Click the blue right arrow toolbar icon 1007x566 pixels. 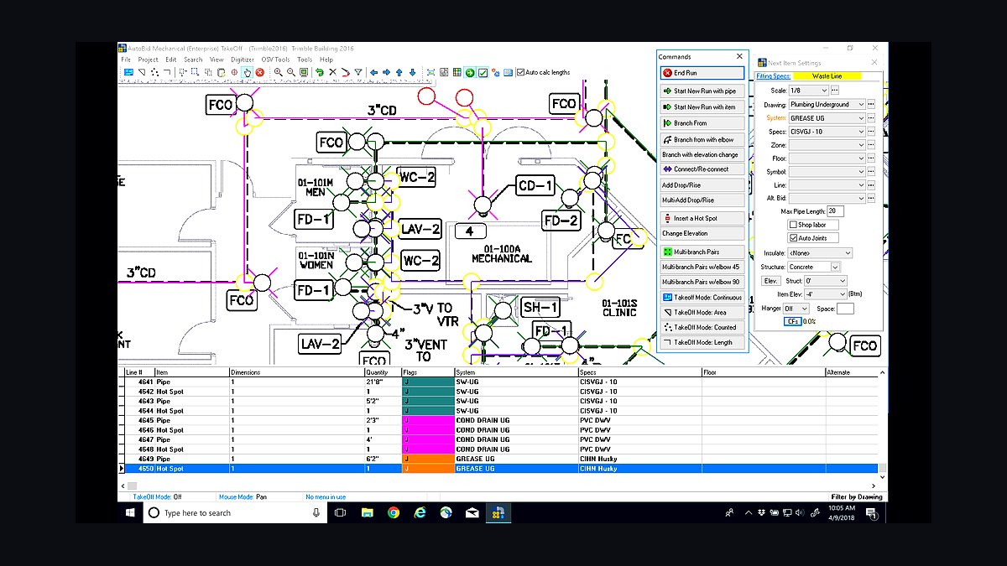point(387,72)
